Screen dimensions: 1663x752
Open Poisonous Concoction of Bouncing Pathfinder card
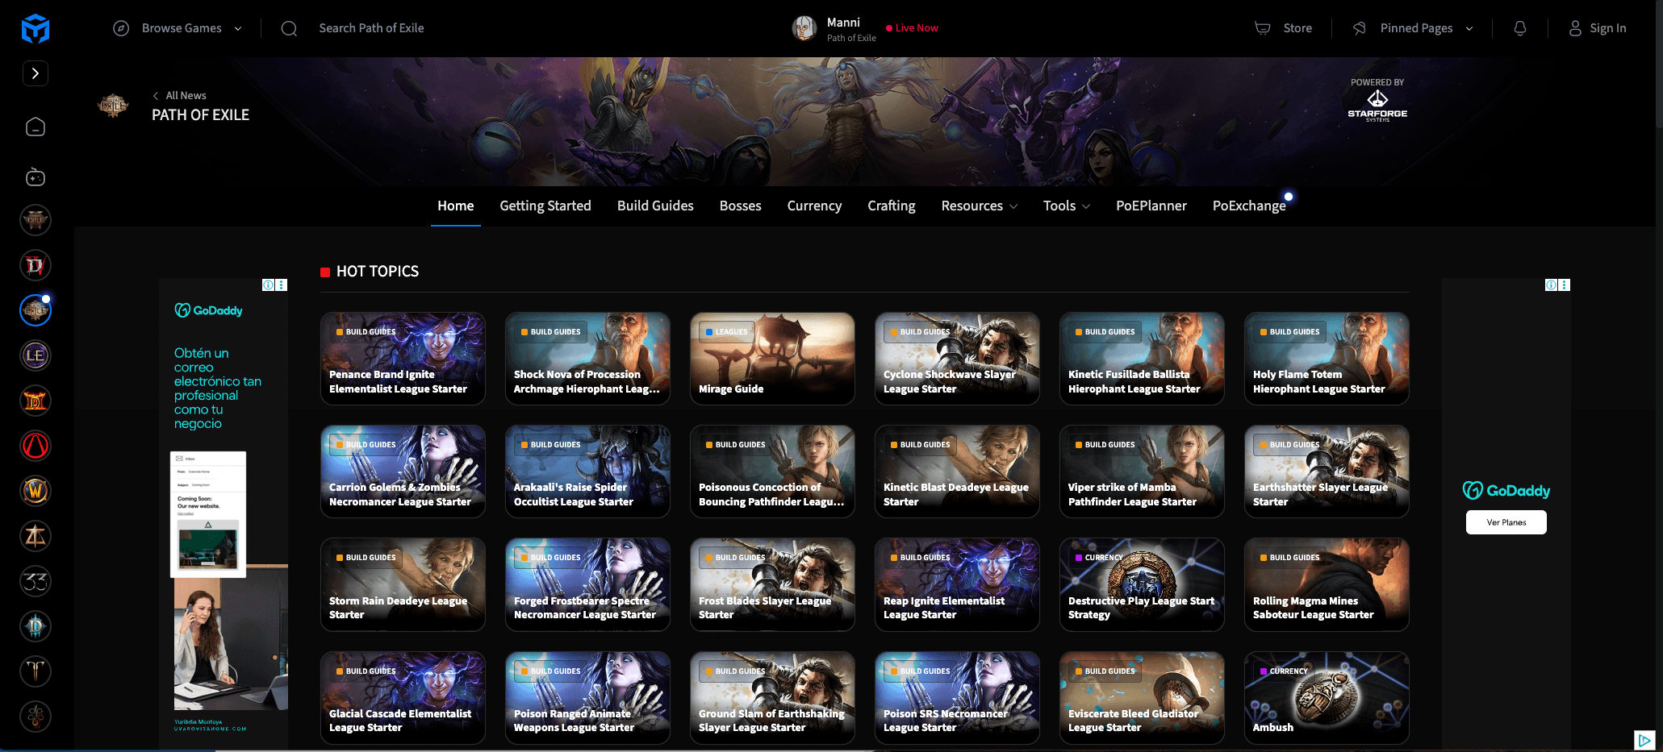click(x=772, y=472)
